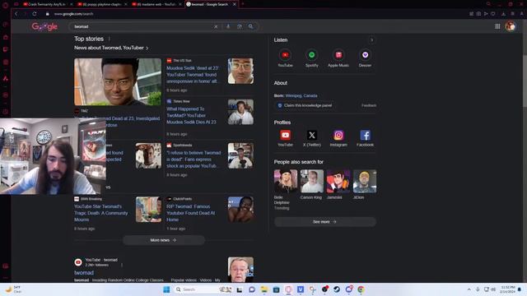The image size is (527, 296).
Task: Open search by image camera icon
Action: click(x=240, y=26)
